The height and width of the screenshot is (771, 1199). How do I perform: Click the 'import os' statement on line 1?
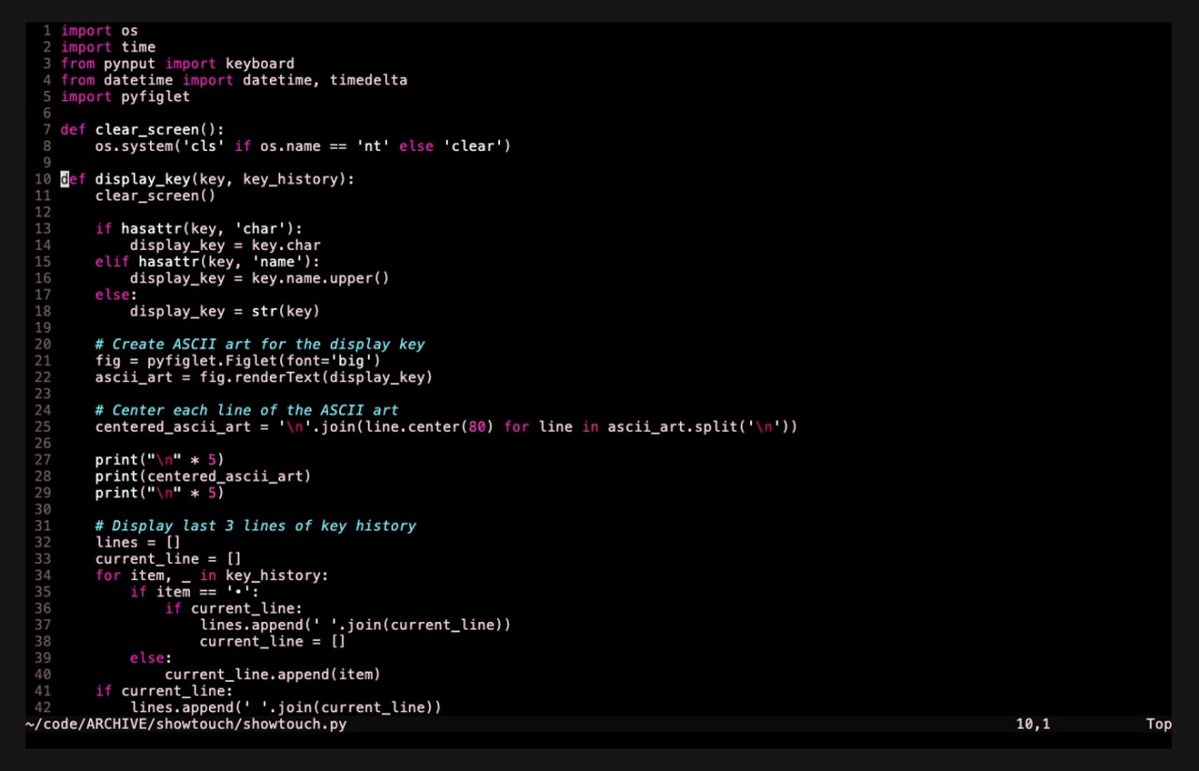coord(99,31)
